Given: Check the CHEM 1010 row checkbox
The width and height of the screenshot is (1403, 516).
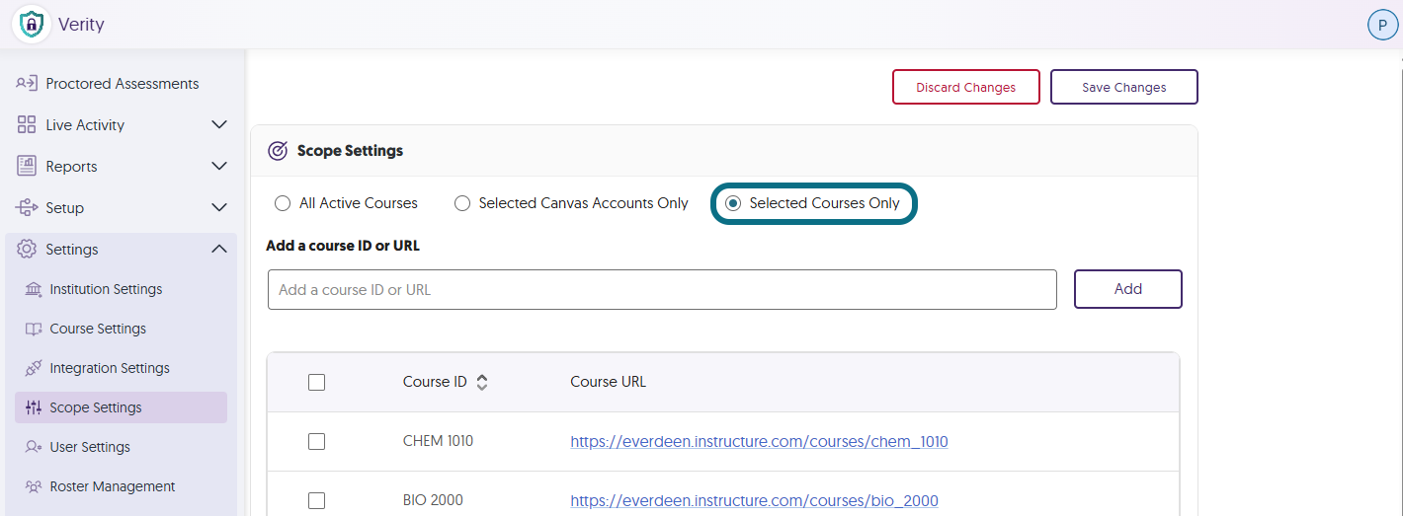Looking at the screenshot, I should coord(316,441).
